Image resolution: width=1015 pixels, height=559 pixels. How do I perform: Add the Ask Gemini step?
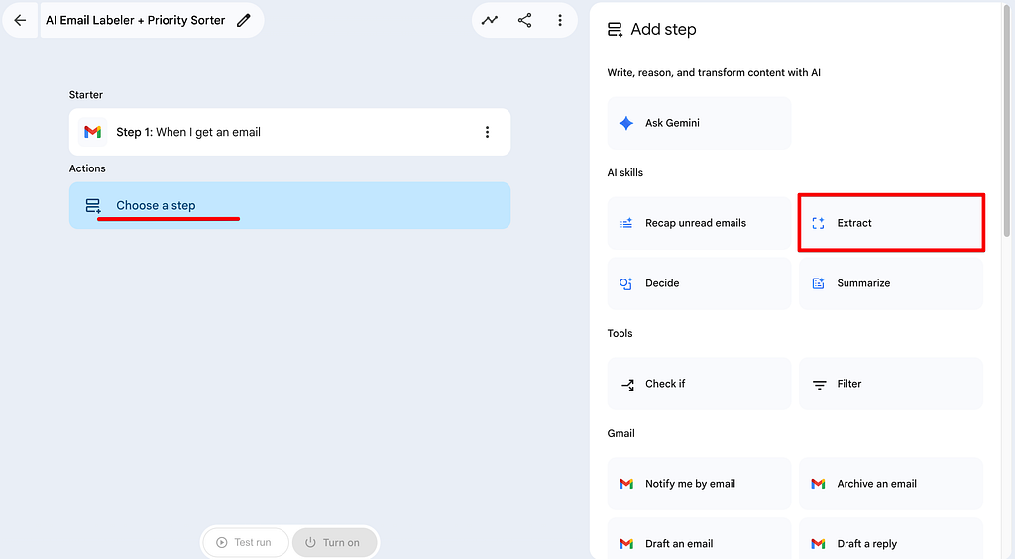[x=699, y=123]
